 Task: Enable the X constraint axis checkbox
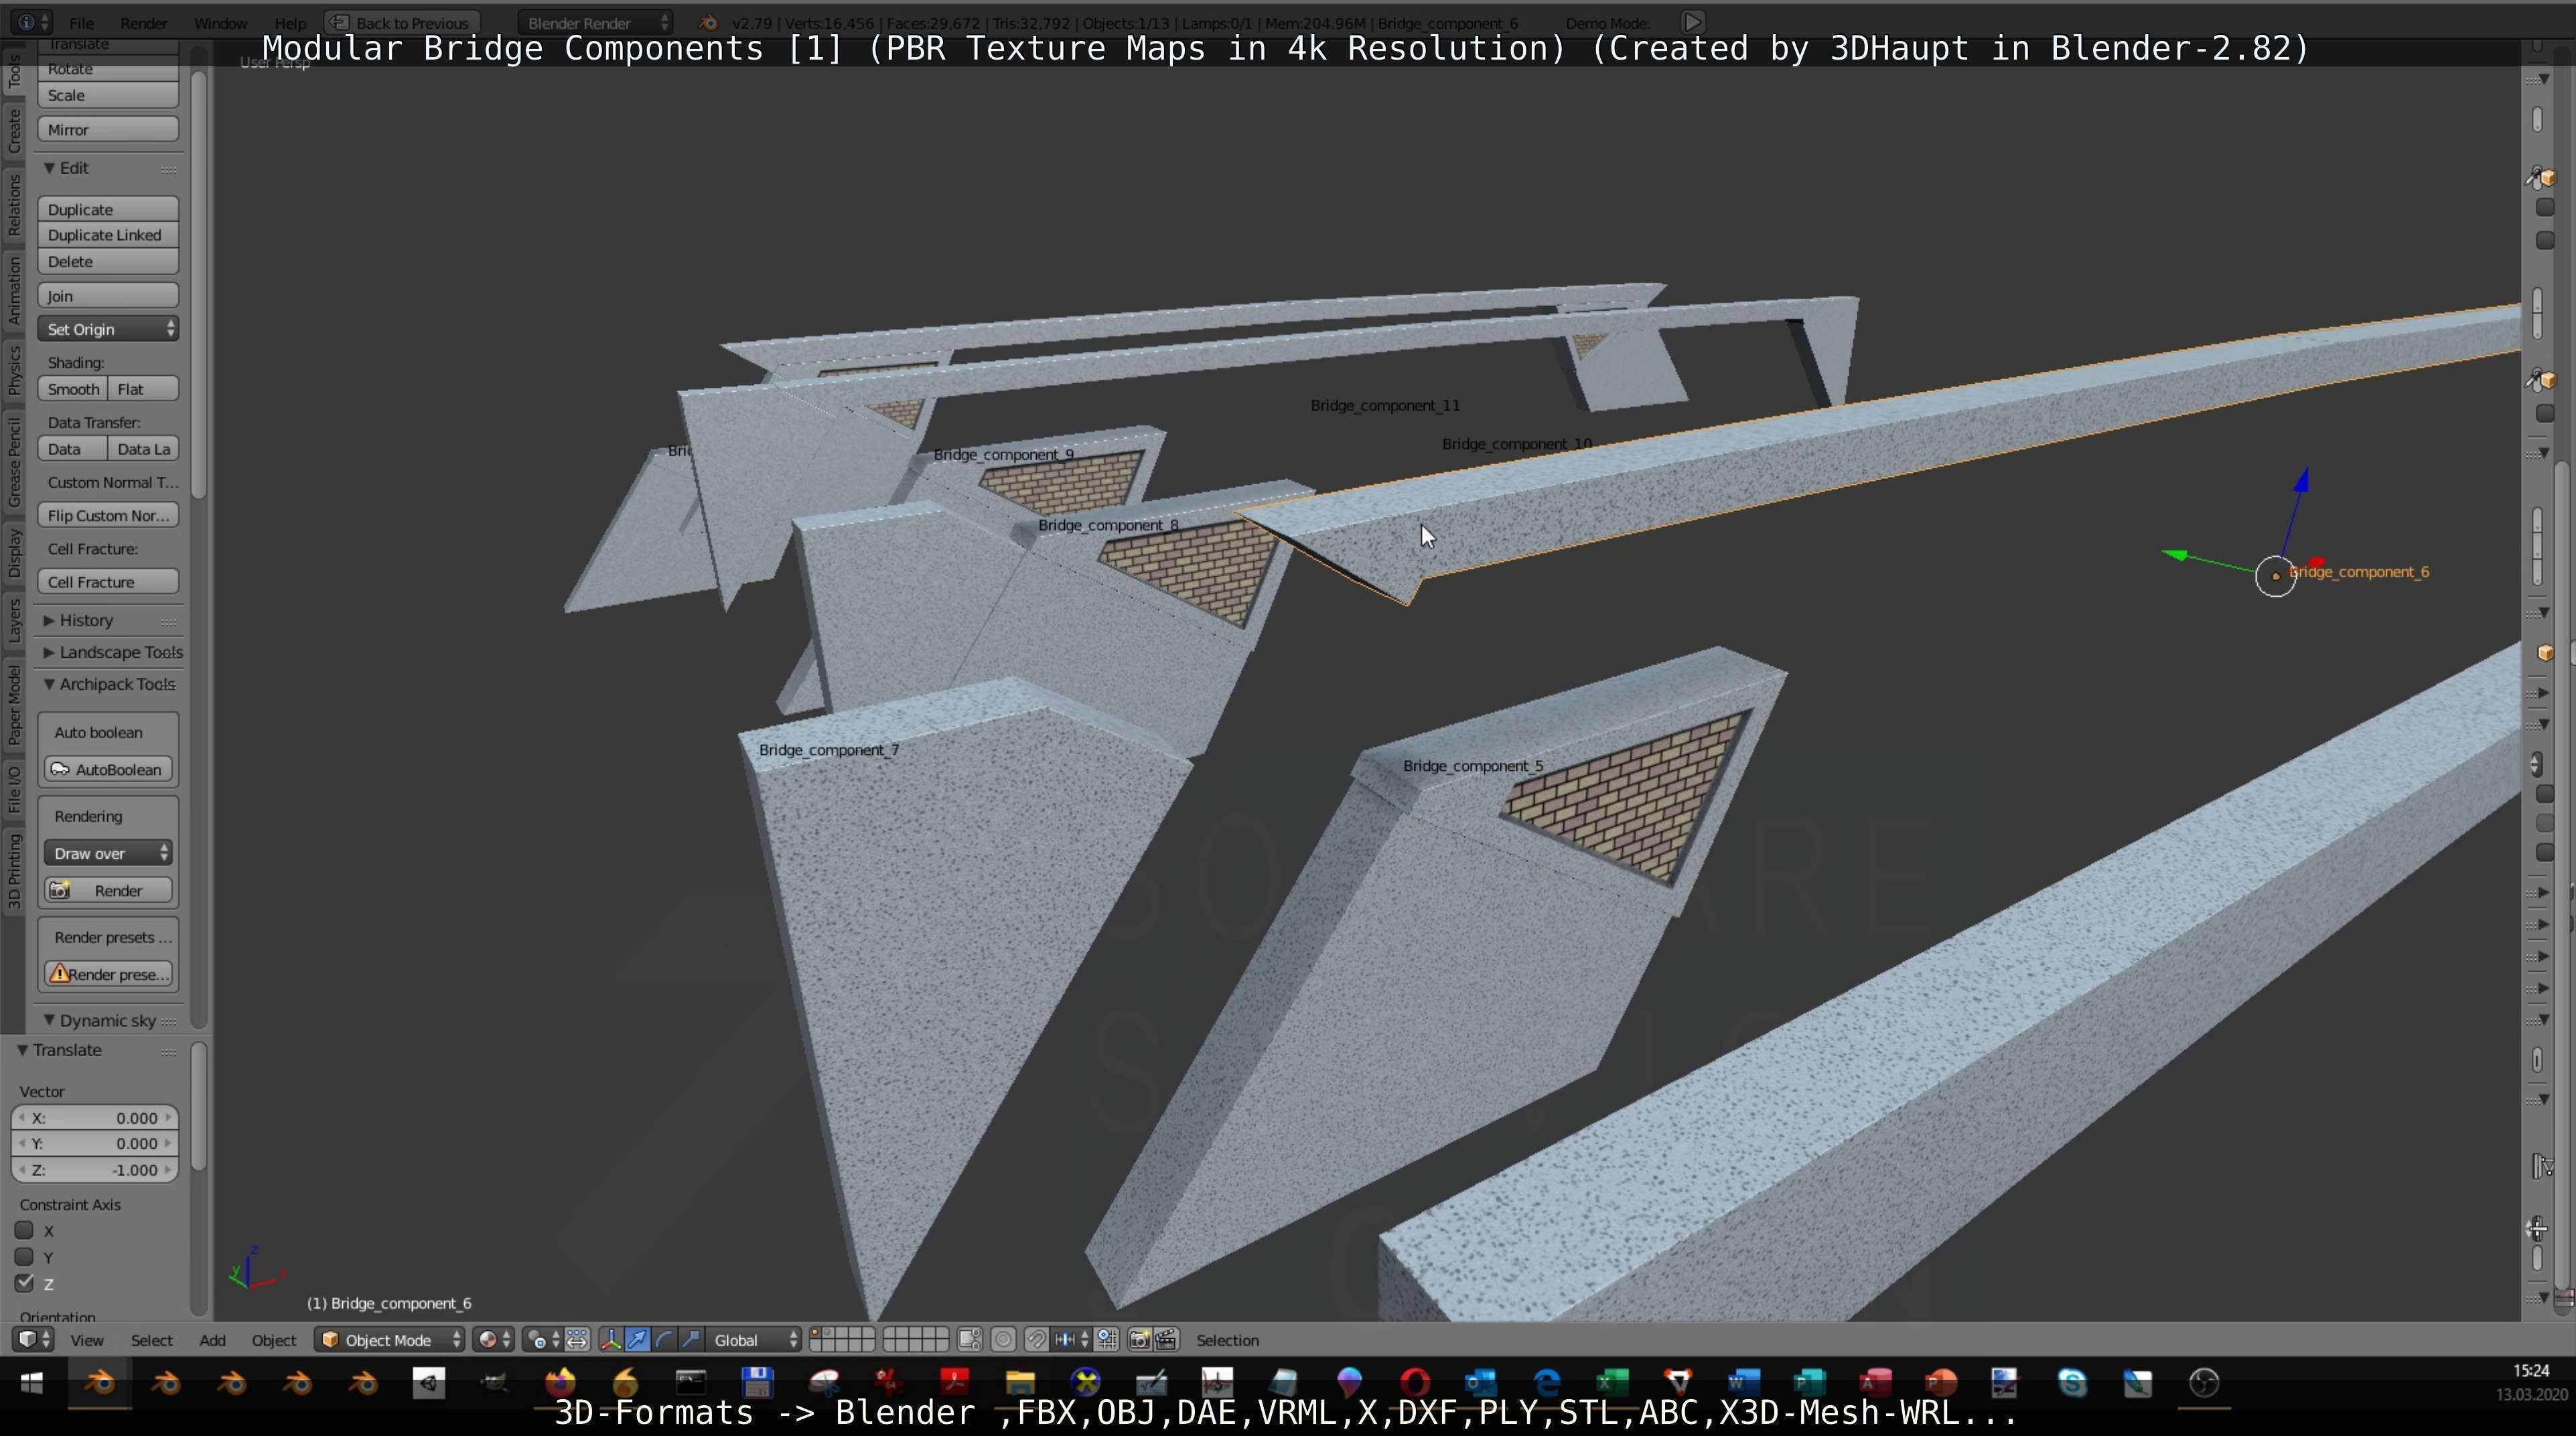[24, 1230]
